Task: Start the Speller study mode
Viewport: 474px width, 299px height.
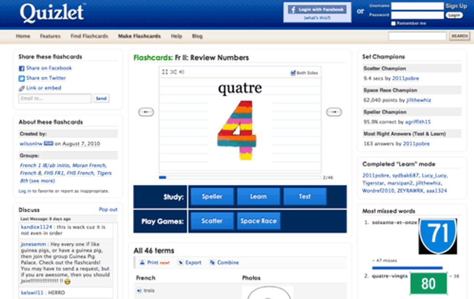Action: [212, 197]
